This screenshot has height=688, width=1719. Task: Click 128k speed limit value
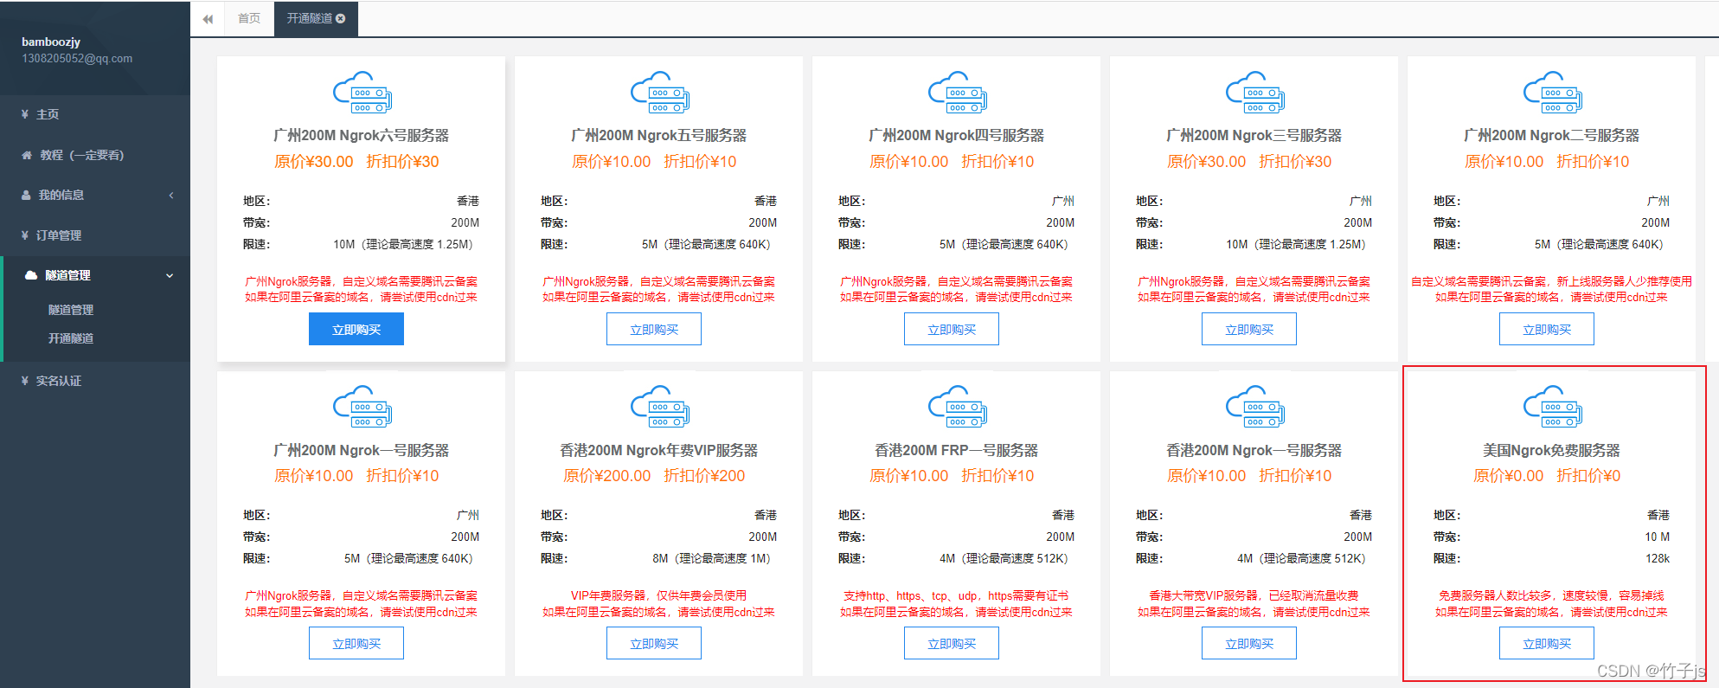(x=1658, y=558)
